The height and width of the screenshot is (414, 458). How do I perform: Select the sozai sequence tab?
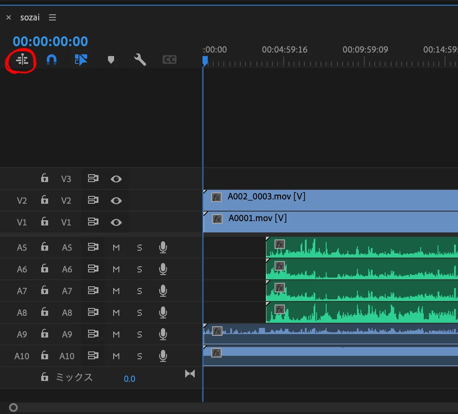click(30, 17)
